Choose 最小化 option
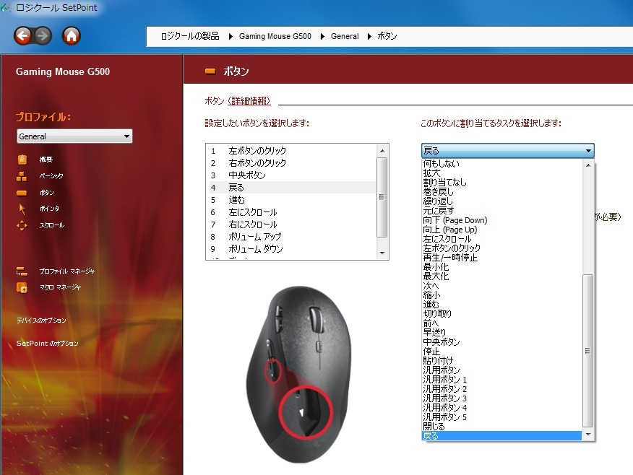 click(501, 267)
